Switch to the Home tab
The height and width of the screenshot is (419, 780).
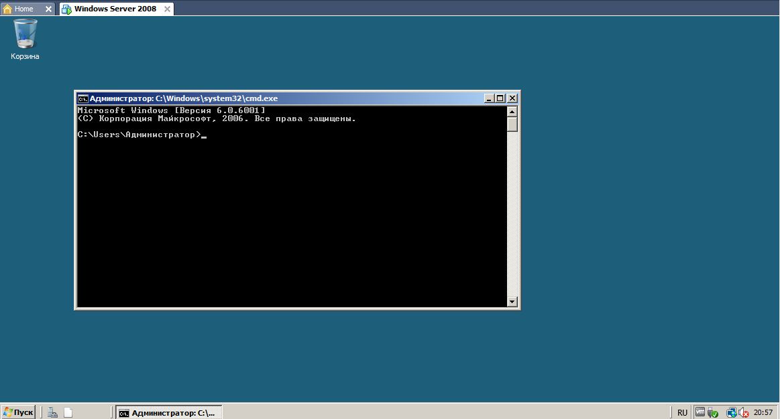click(23, 9)
